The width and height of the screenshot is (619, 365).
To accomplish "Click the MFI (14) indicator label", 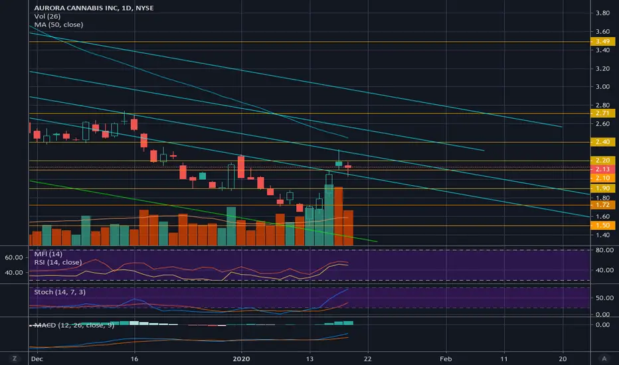I will pos(48,254).
